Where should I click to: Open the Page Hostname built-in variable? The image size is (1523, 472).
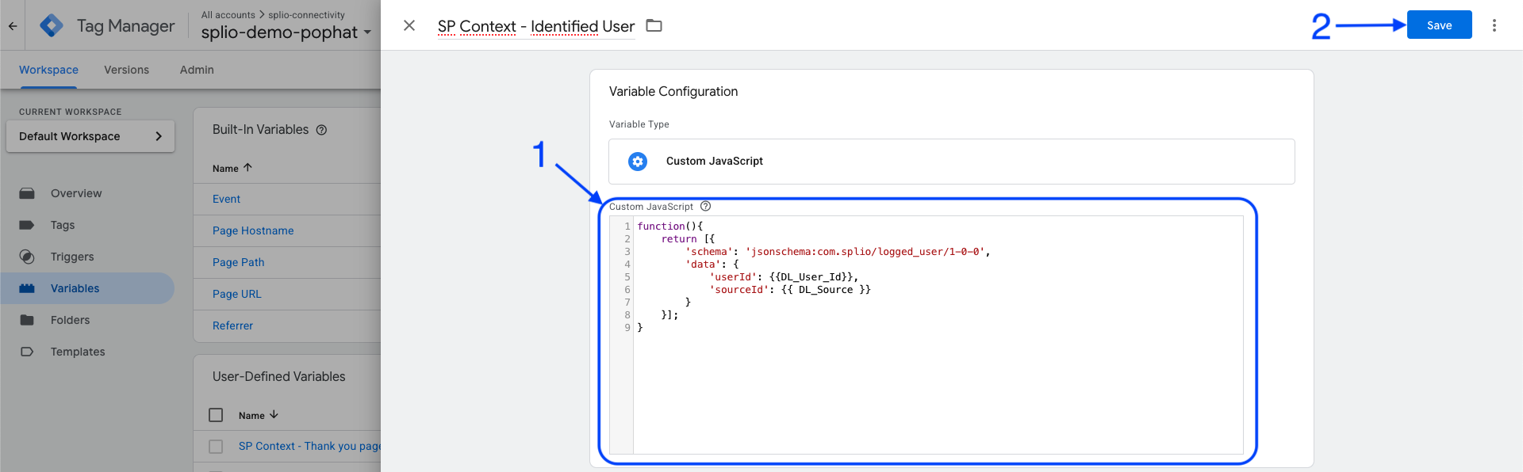[x=253, y=230]
